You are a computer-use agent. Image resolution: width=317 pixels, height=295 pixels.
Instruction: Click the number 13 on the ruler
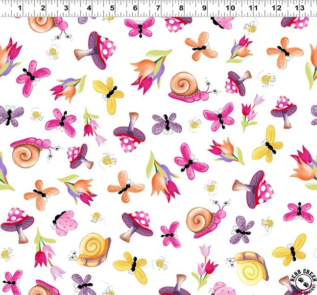point(300,8)
